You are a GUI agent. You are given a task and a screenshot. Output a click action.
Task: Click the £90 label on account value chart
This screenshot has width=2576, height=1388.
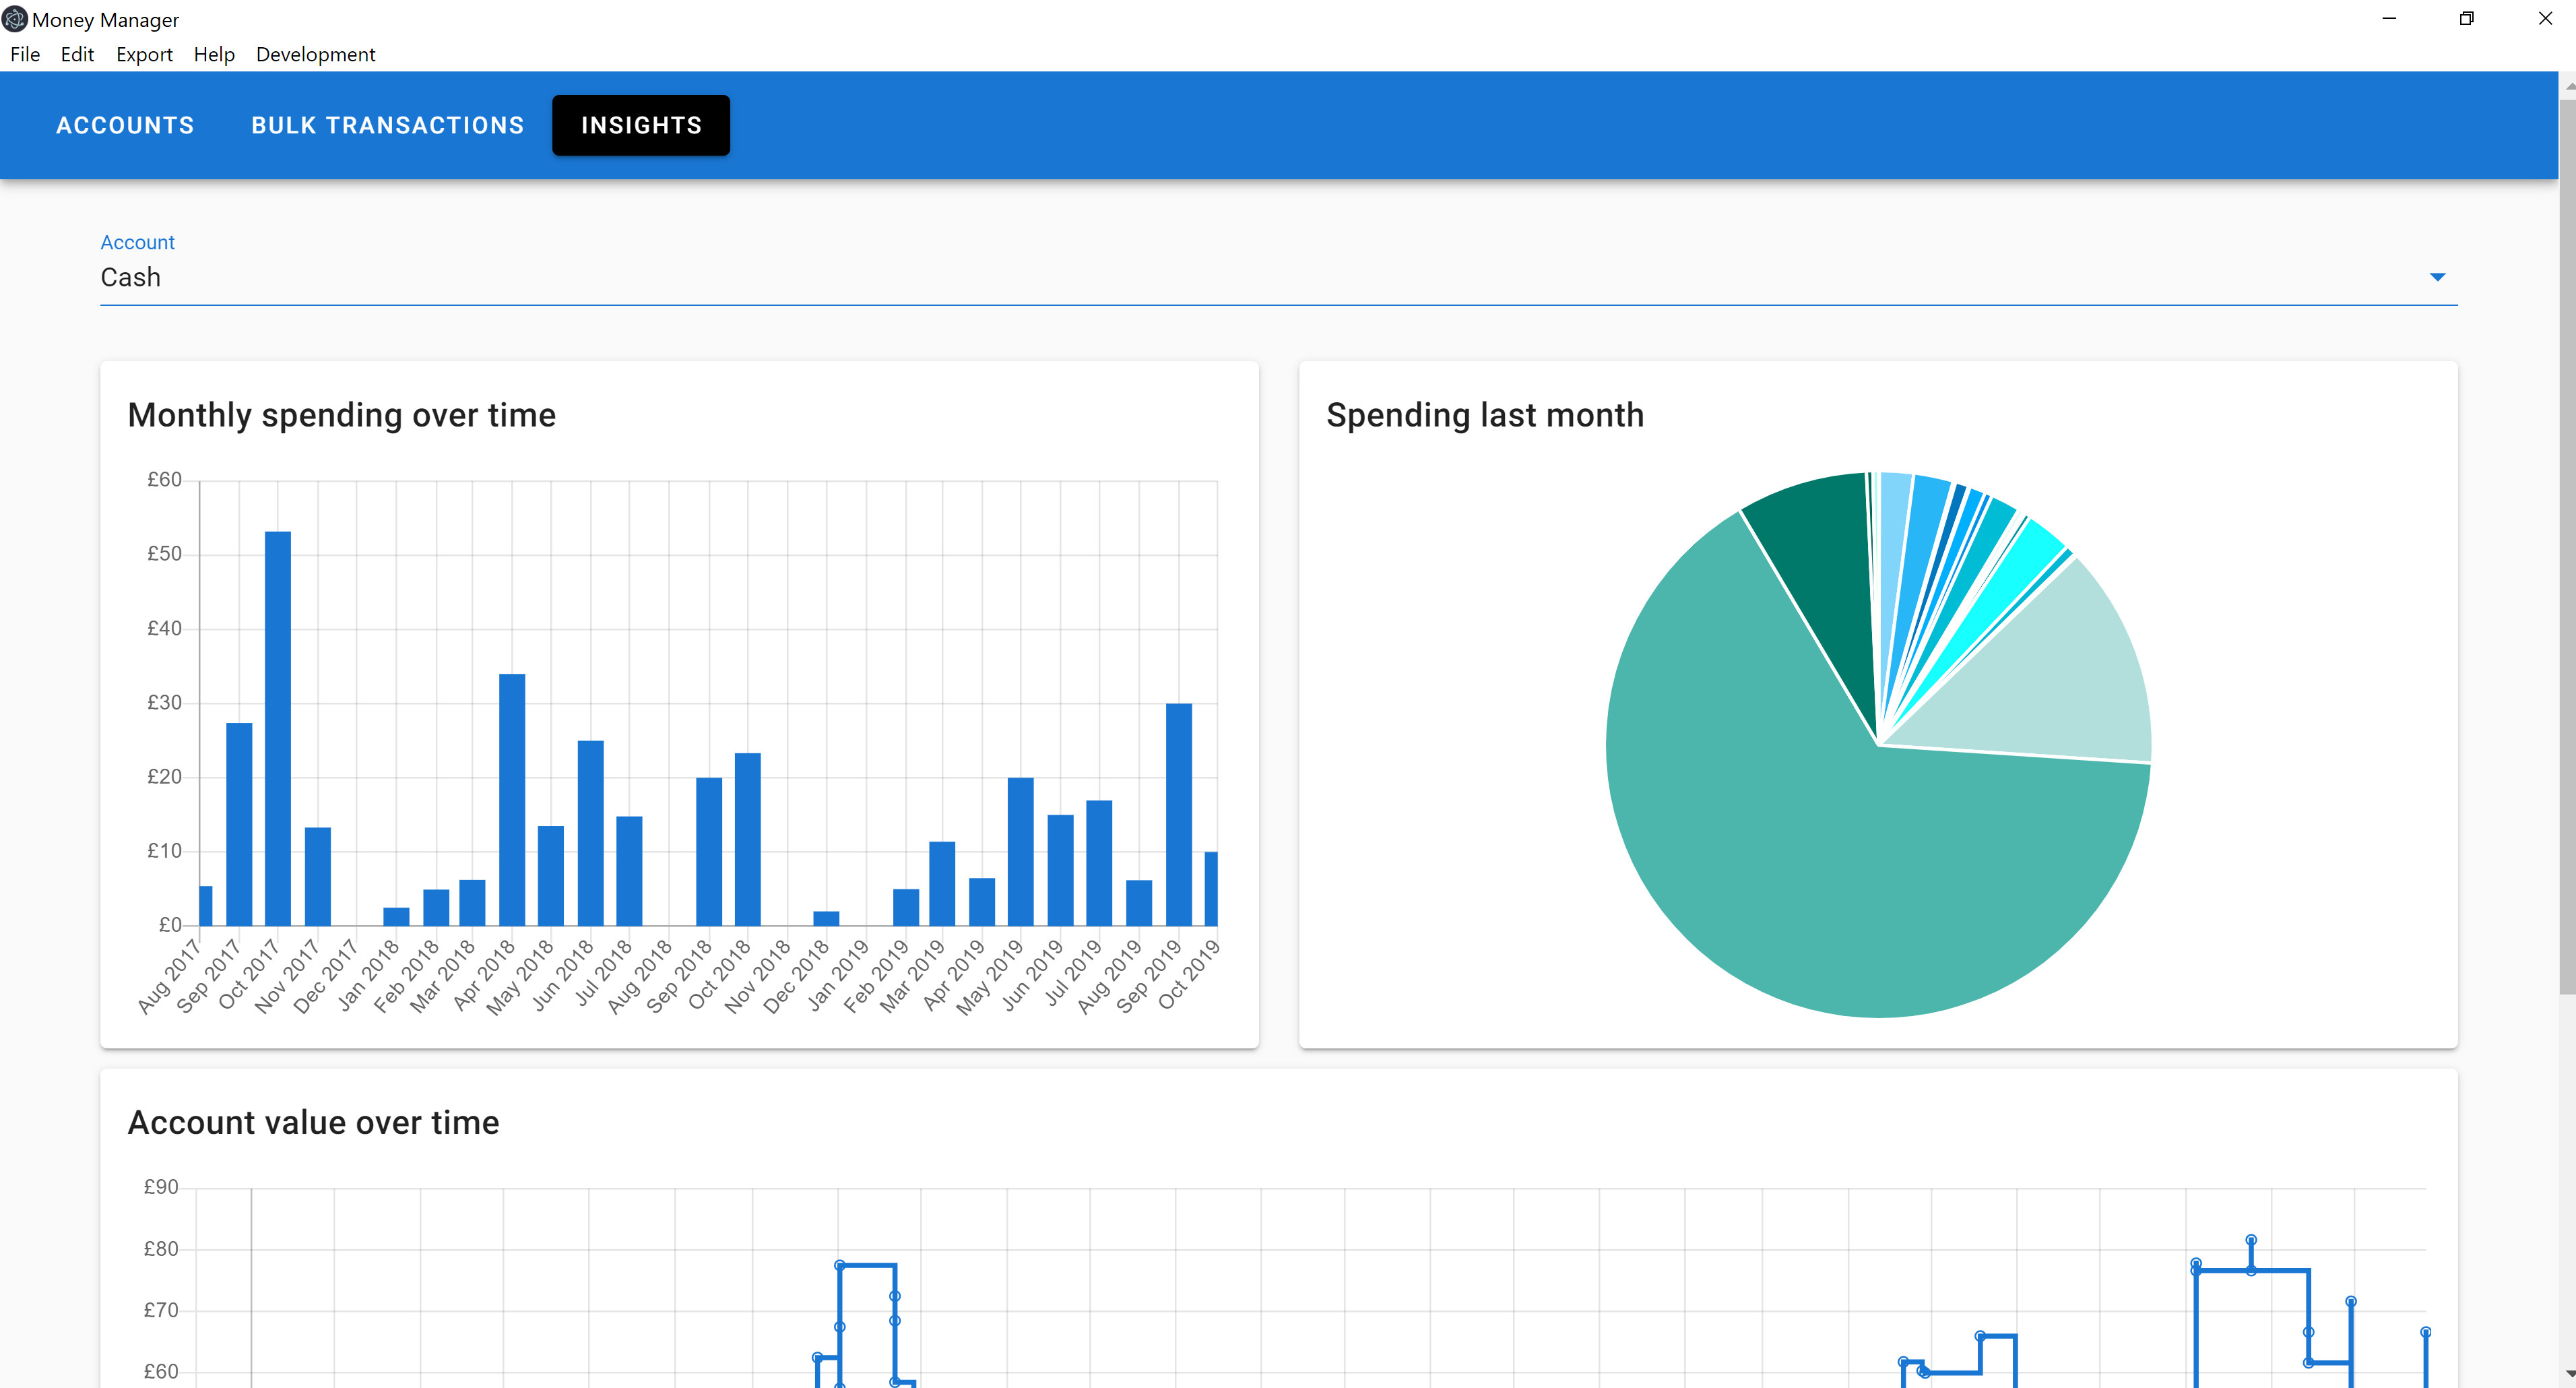click(x=161, y=1187)
